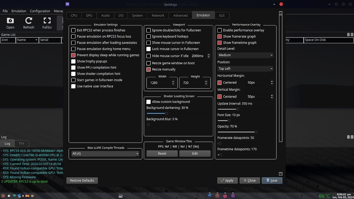Click the Restore Defaults button

click(82, 180)
